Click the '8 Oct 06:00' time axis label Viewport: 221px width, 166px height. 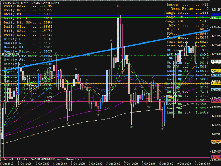coord(166,164)
